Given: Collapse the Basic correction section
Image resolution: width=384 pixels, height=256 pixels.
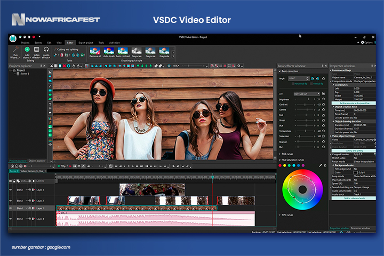Looking at the screenshot, I should (279, 71).
